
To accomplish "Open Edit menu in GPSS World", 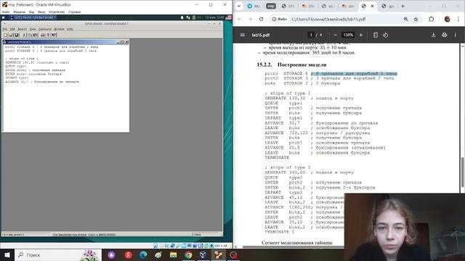I will pos(12,29).
